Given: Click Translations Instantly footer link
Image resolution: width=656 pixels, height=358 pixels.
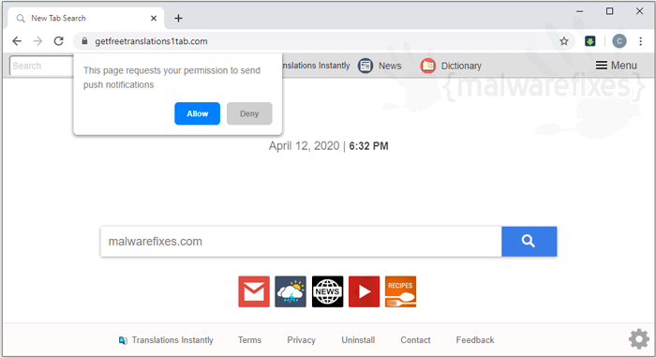Looking at the screenshot, I should 166,340.
